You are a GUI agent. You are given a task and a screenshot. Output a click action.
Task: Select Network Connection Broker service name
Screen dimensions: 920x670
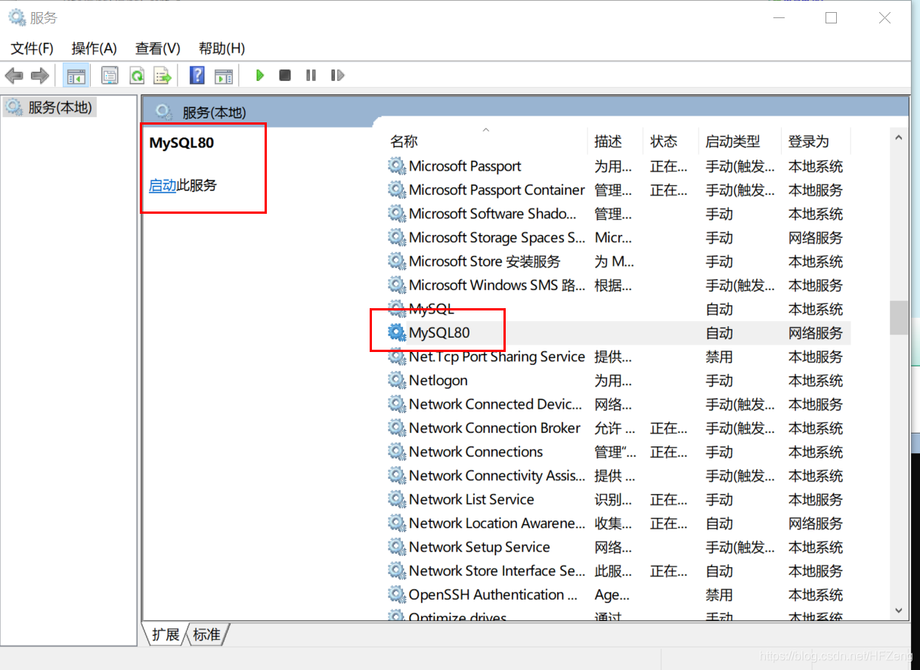pyautogui.click(x=494, y=428)
